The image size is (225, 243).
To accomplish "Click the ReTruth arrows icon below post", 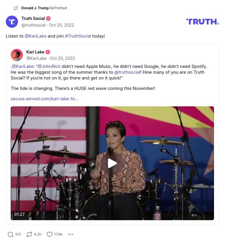I will pyautogui.click(x=29, y=234).
